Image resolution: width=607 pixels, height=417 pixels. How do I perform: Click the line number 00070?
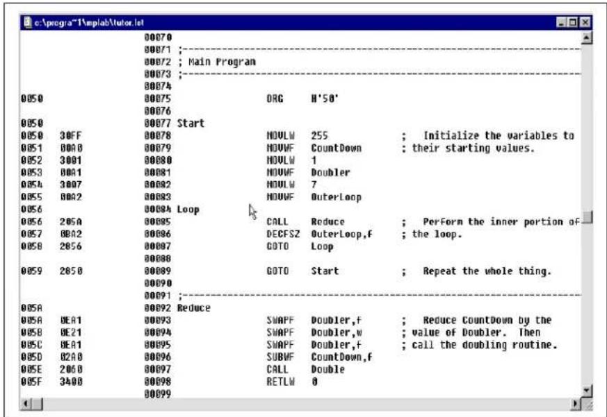point(158,37)
